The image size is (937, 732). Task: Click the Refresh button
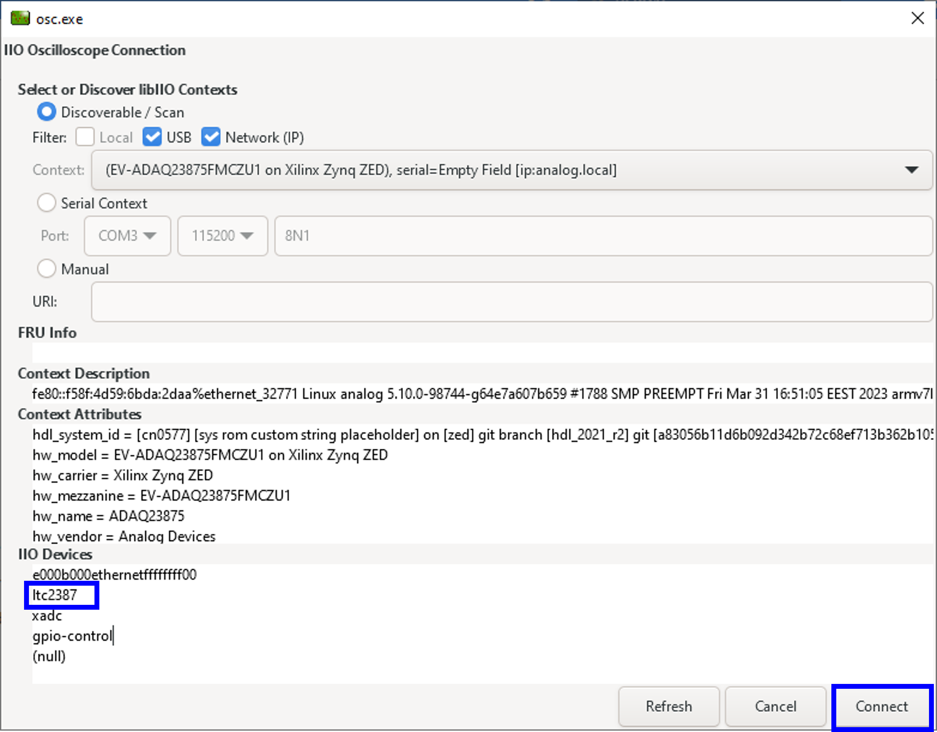tap(669, 706)
